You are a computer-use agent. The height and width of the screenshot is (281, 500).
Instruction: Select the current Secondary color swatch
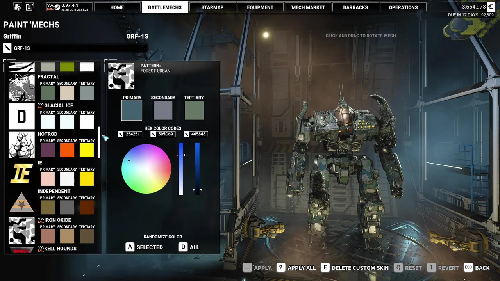coord(163,110)
